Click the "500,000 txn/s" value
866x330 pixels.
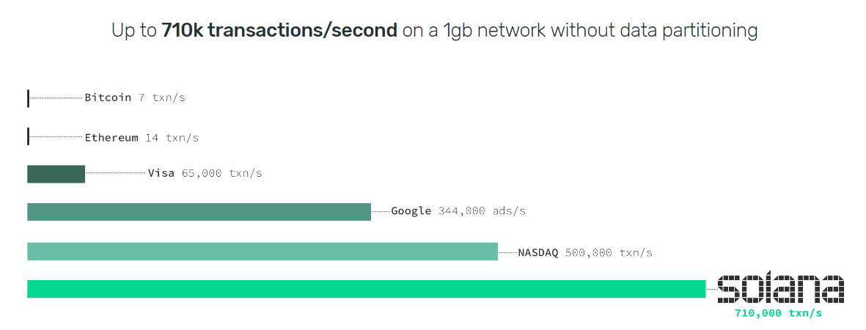coord(609,253)
